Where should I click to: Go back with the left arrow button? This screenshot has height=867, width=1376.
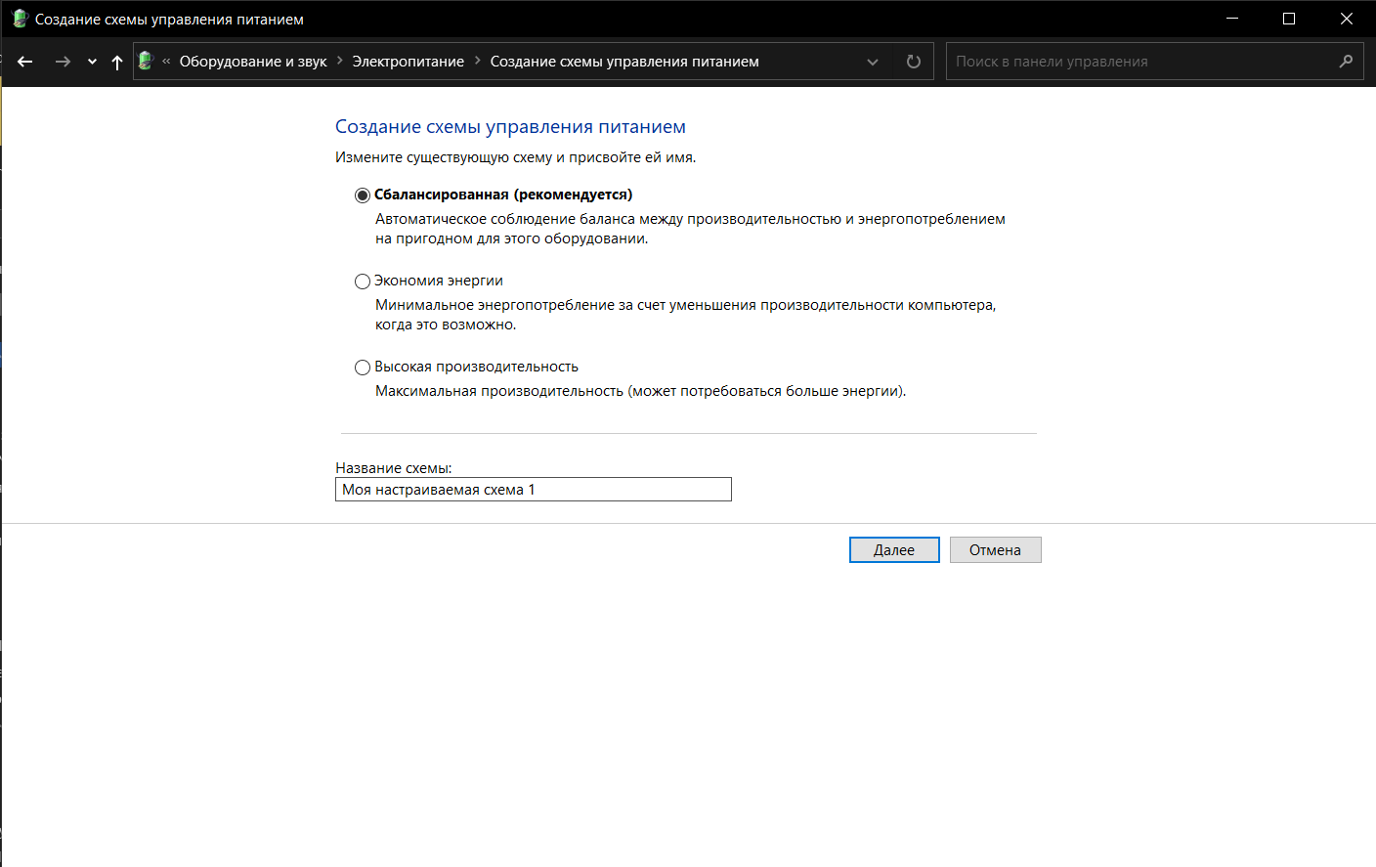[x=25, y=62]
